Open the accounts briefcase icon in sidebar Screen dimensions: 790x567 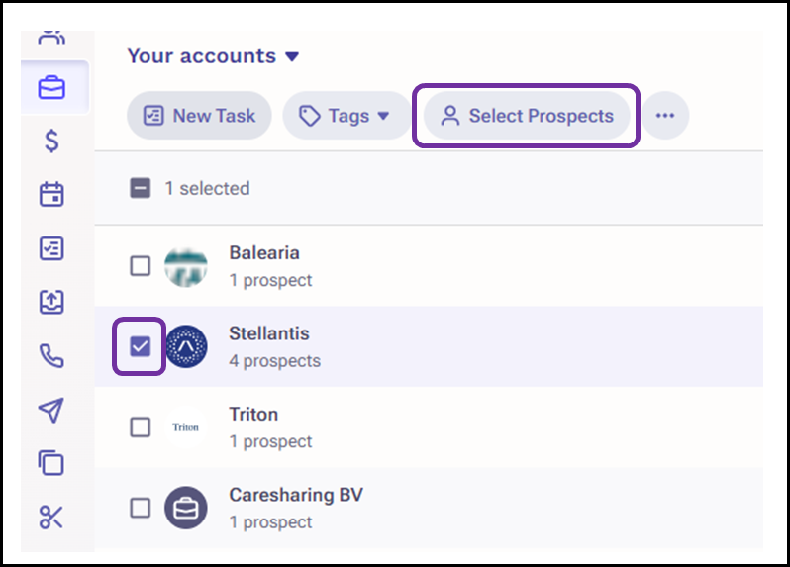[51, 88]
